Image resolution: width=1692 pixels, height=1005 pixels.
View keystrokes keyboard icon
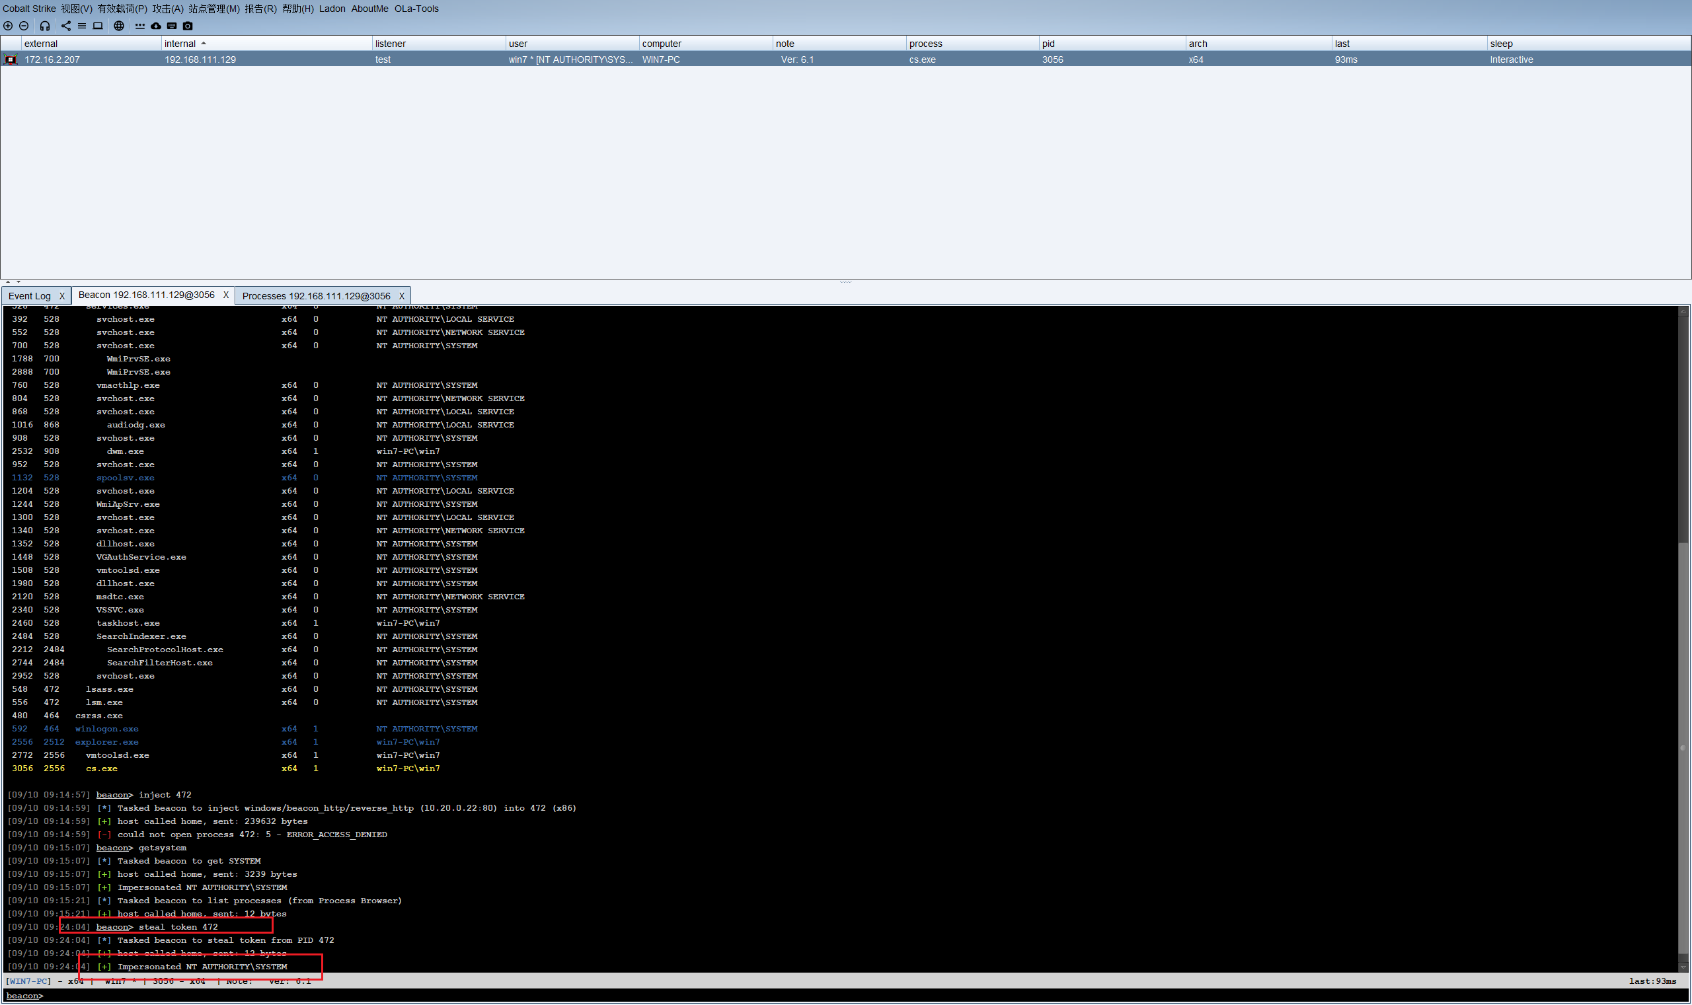171,26
